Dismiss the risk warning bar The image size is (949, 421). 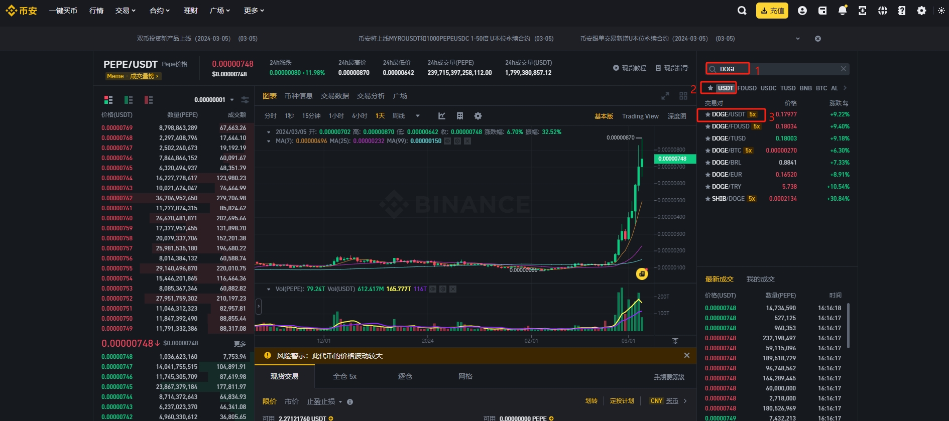pyautogui.click(x=687, y=355)
